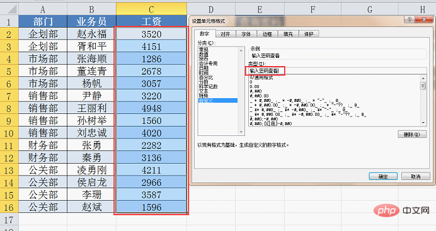Select the salary cell 3520
Image resolution: width=436 pixels, height=231 pixels.
click(152, 34)
